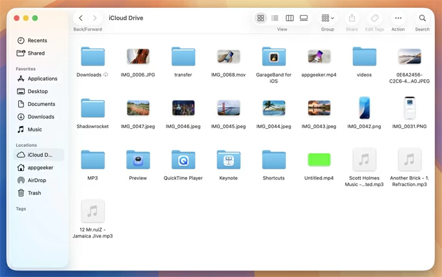442x277 pixels.
Task: Select the QuickTime Player folder
Action: click(x=183, y=160)
